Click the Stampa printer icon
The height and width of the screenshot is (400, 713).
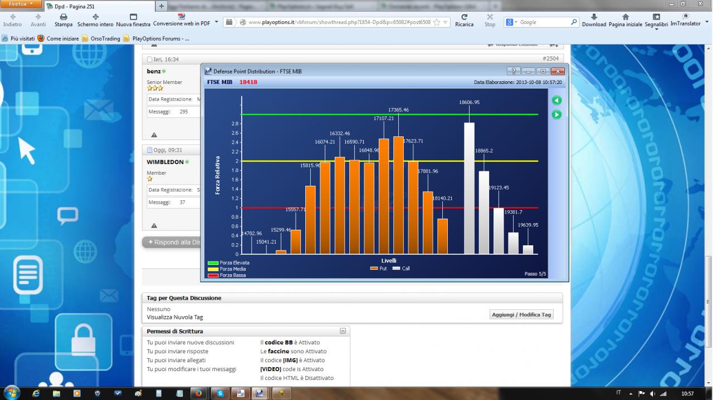pos(64,17)
